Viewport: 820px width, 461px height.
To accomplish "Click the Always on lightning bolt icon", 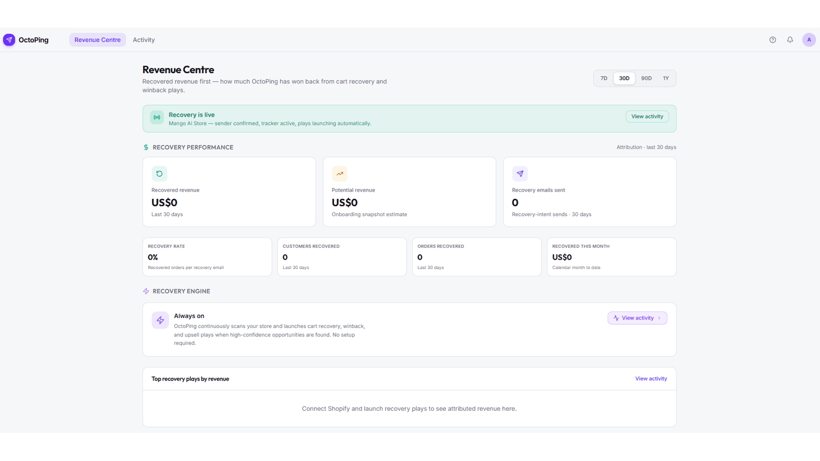I will pyautogui.click(x=160, y=320).
